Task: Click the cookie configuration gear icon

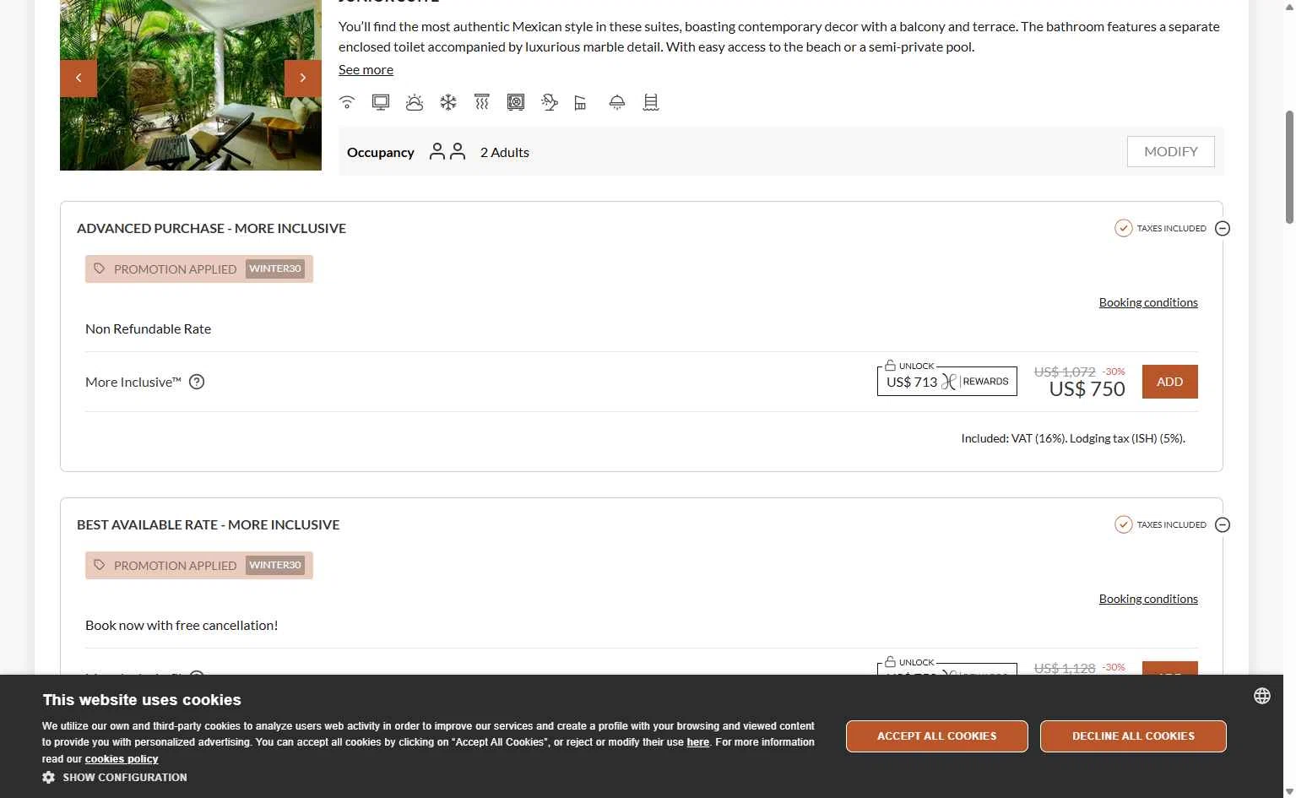Action: point(48,777)
